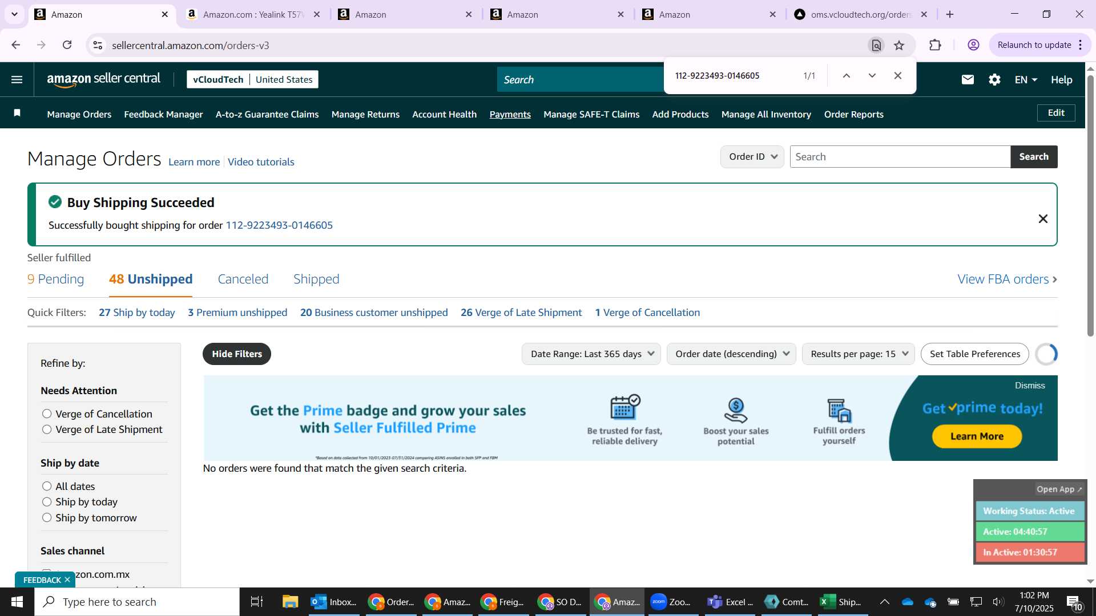
Task: Apply 26 Verge of Late Shipment quick filter
Action: coord(521,313)
